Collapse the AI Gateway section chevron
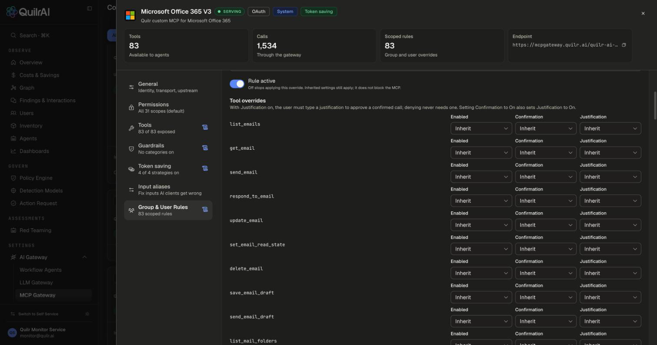The width and height of the screenshot is (657, 345). tap(84, 257)
